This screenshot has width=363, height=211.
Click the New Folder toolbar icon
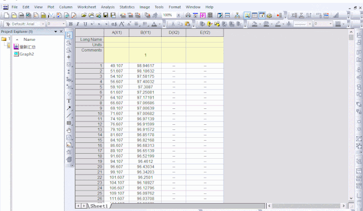tap(14, 15)
